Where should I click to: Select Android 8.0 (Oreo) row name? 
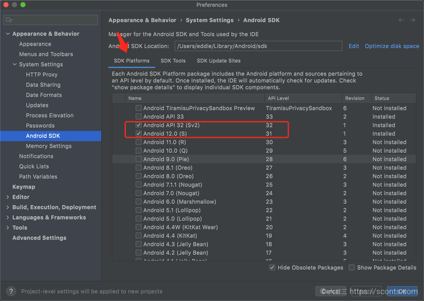click(168, 176)
